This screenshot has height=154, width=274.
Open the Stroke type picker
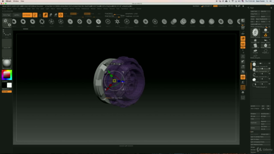(x=7, y=33)
